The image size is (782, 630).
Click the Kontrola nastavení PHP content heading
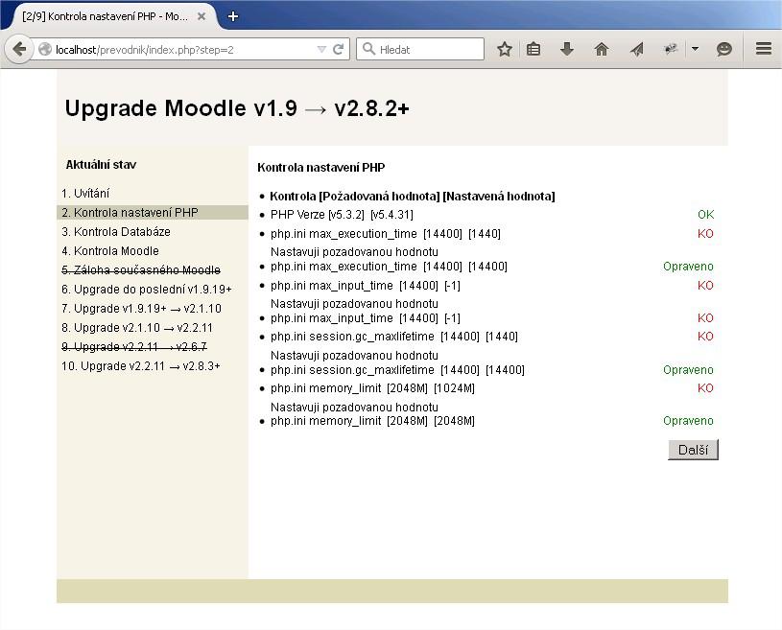tap(321, 168)
